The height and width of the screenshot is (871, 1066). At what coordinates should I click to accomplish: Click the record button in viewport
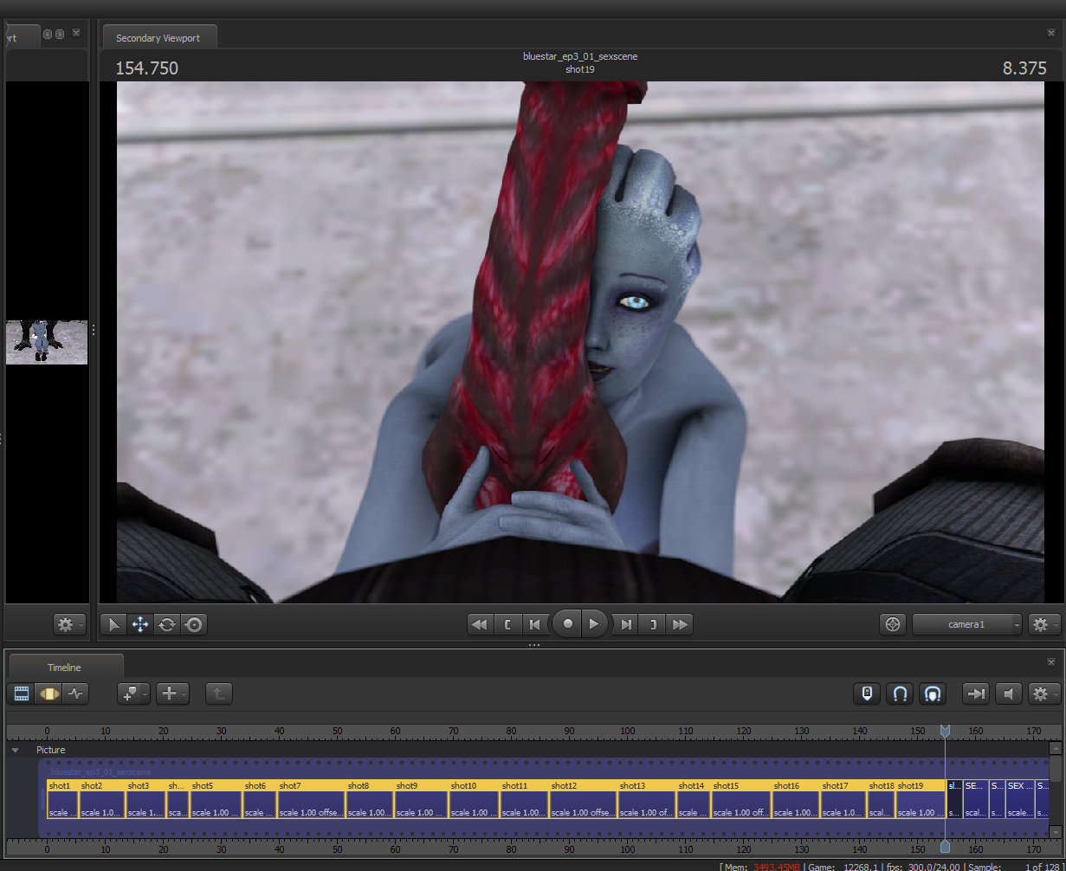pos(567,623)
